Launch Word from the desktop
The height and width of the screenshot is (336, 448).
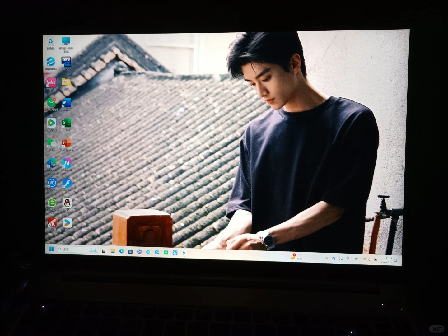point(66,104)
